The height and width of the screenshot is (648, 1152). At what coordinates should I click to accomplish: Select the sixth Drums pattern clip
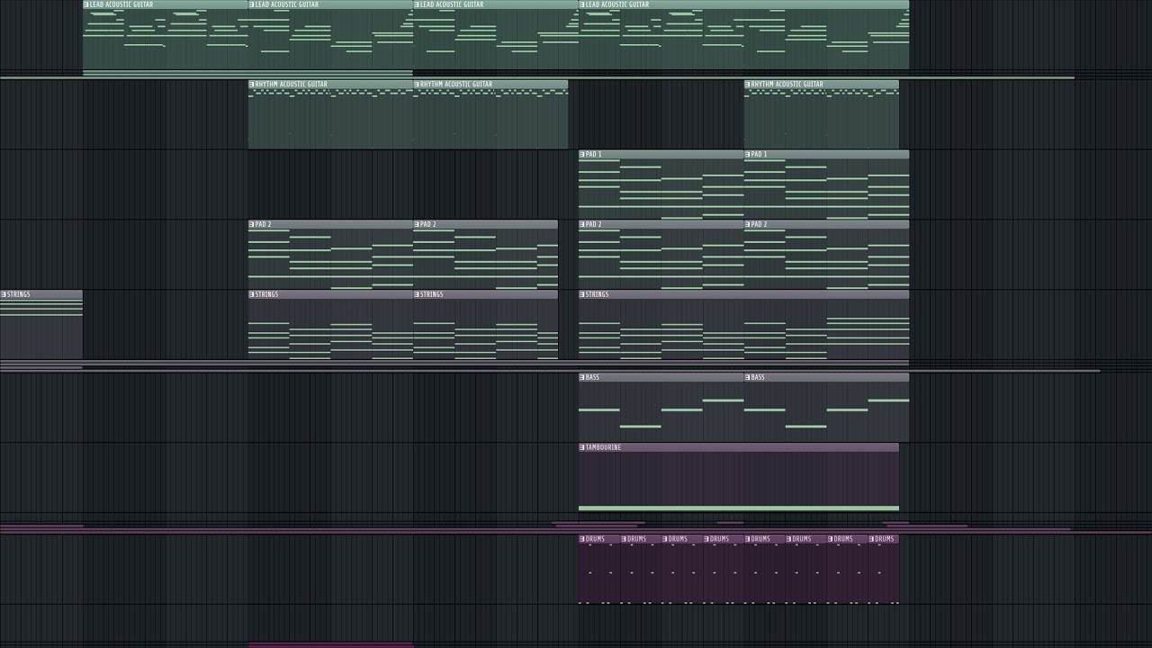click(x=806, y=570)
